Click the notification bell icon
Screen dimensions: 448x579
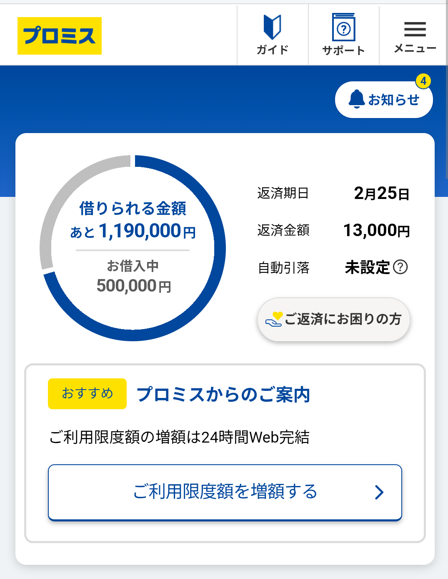point(357,99)
